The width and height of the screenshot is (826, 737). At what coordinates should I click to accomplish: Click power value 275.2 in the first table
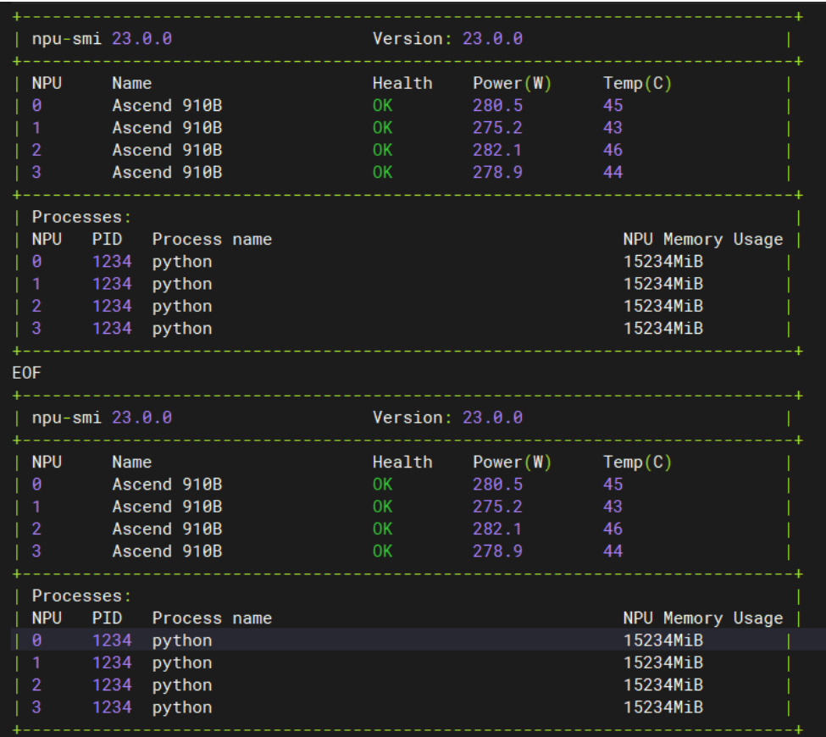click(497, 127)
